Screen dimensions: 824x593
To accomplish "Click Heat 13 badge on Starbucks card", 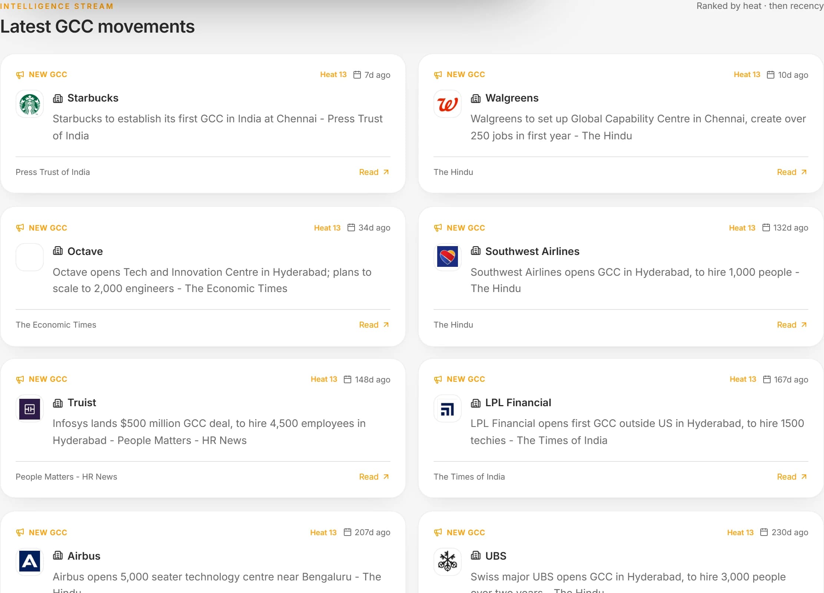I will point(333,74).
